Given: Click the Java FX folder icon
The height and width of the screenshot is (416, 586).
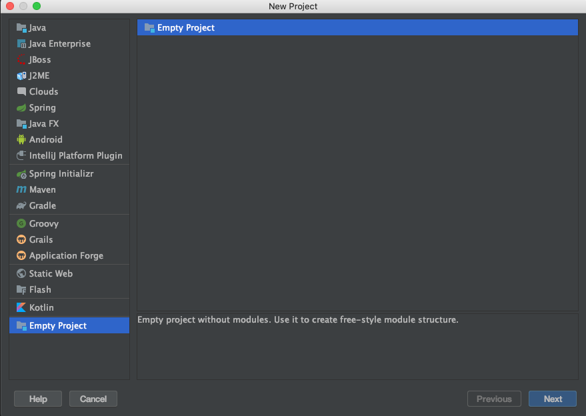Looking at the screenshot, I should point(21,124).
